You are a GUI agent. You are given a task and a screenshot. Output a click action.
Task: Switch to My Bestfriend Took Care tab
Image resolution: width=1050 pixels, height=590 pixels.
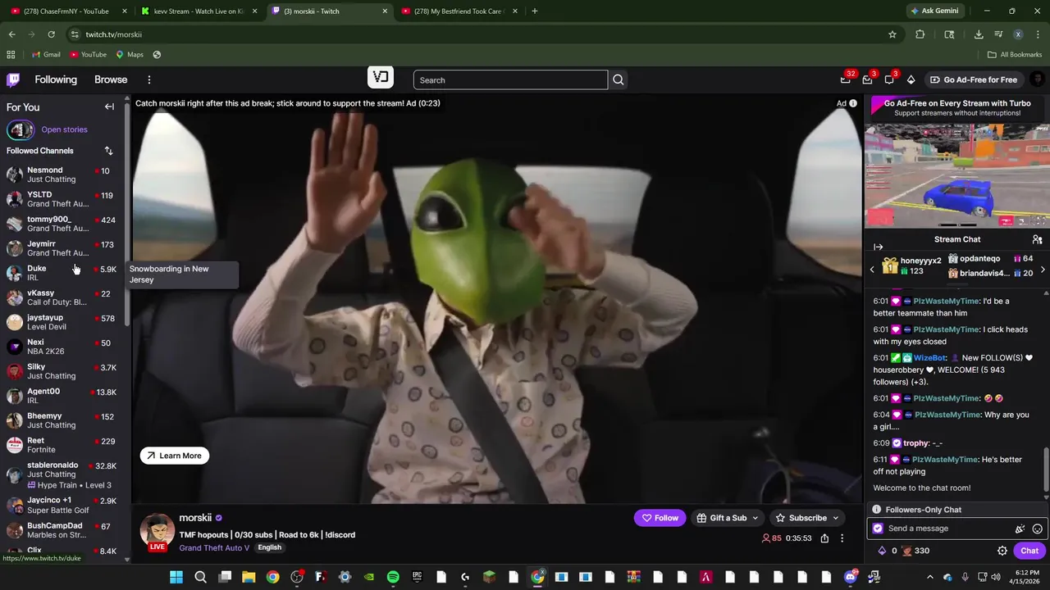tap(458, 11)
